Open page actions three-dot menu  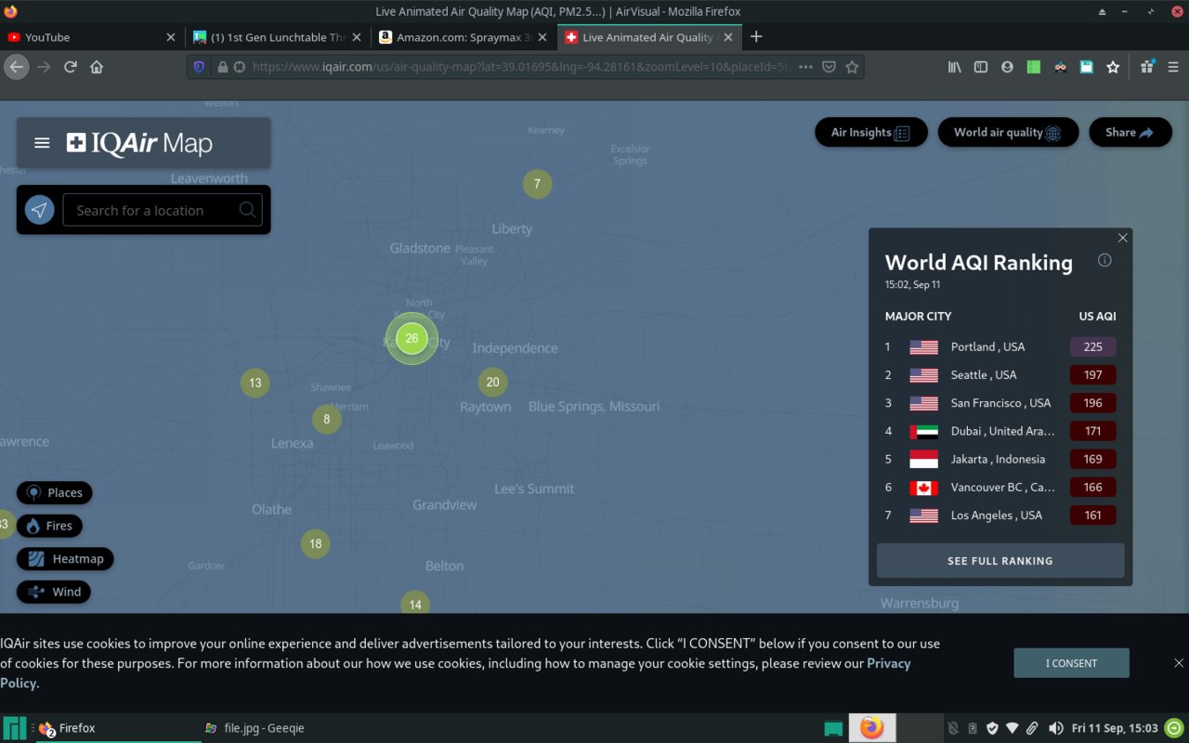point(805,67)
